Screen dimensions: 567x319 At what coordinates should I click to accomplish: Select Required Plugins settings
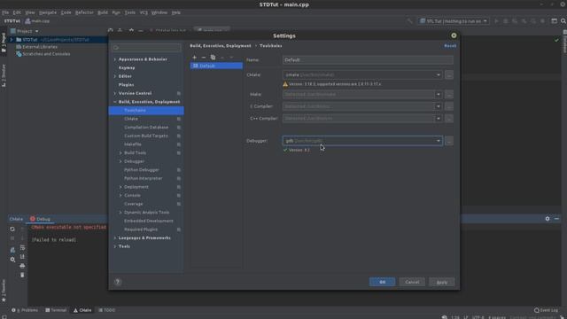[x=141, y=230]
